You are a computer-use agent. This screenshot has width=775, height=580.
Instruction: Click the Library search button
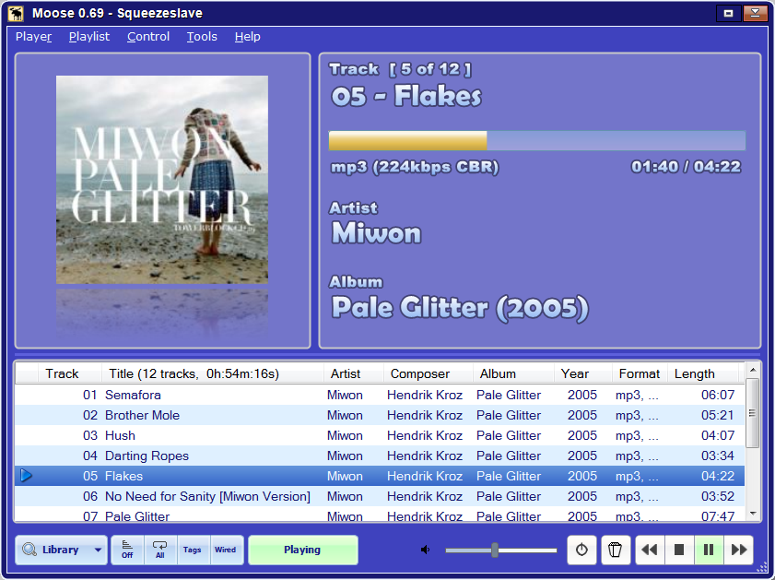[52, 550]
